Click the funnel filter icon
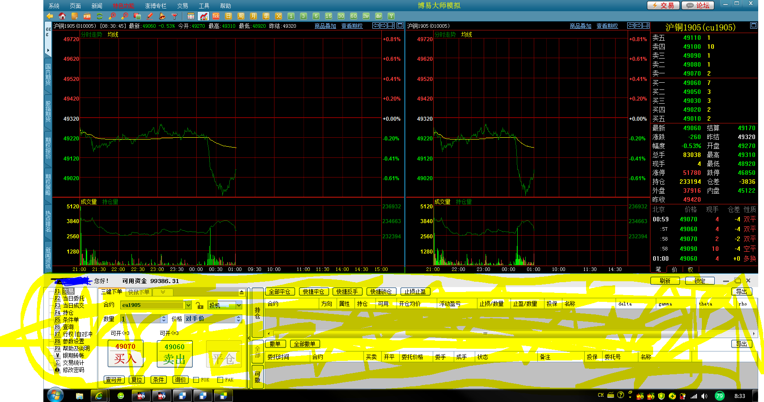This screenshot has width=764, height=402. coord(175,16)
